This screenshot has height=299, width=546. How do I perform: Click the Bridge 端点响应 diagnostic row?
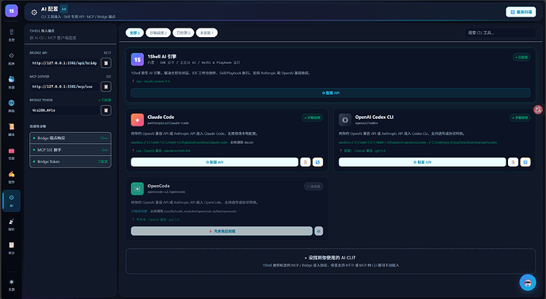(x=70, y=138)
